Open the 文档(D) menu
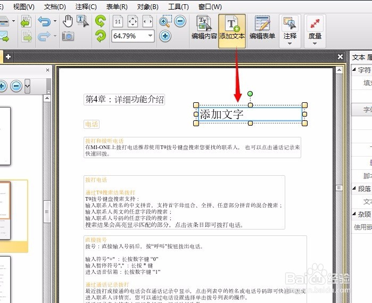Screen dimensions: 372x303 (55, 6)
